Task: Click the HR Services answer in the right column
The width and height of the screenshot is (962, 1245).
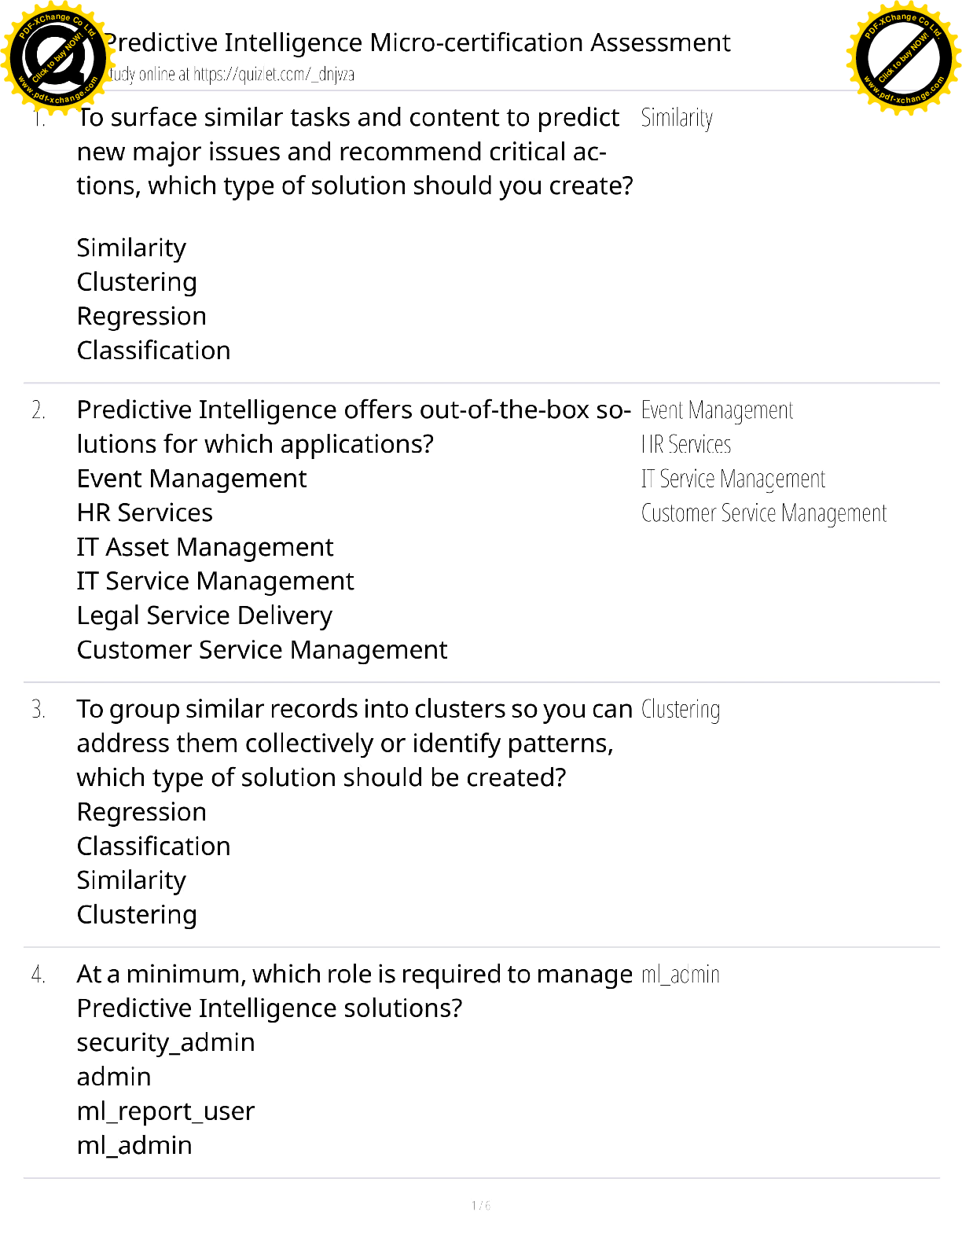Action: click(x=686, y=445)
